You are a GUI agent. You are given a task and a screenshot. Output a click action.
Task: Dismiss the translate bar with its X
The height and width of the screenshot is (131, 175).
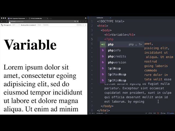86,25
